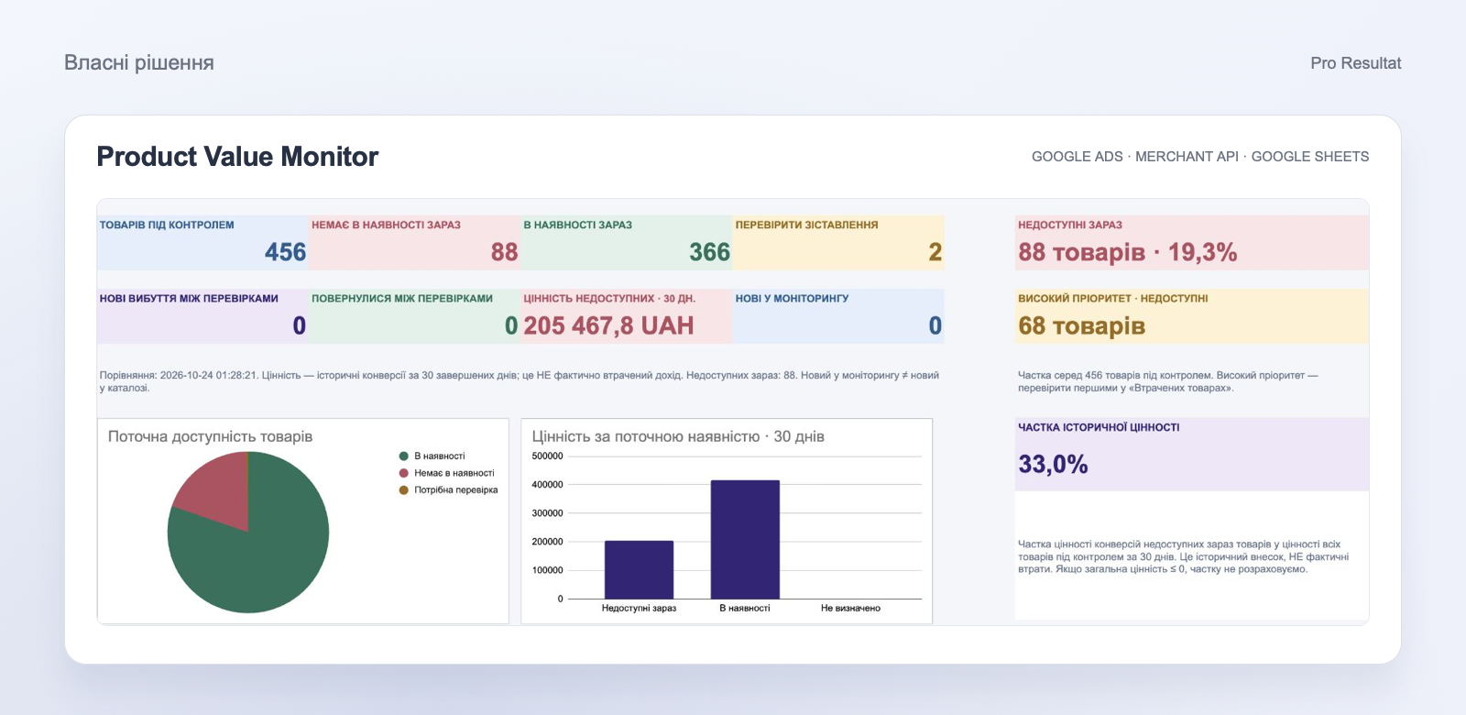Click the Product Value Monitor heading
The height and width of the screenshot is (715, 1466).
237,157
